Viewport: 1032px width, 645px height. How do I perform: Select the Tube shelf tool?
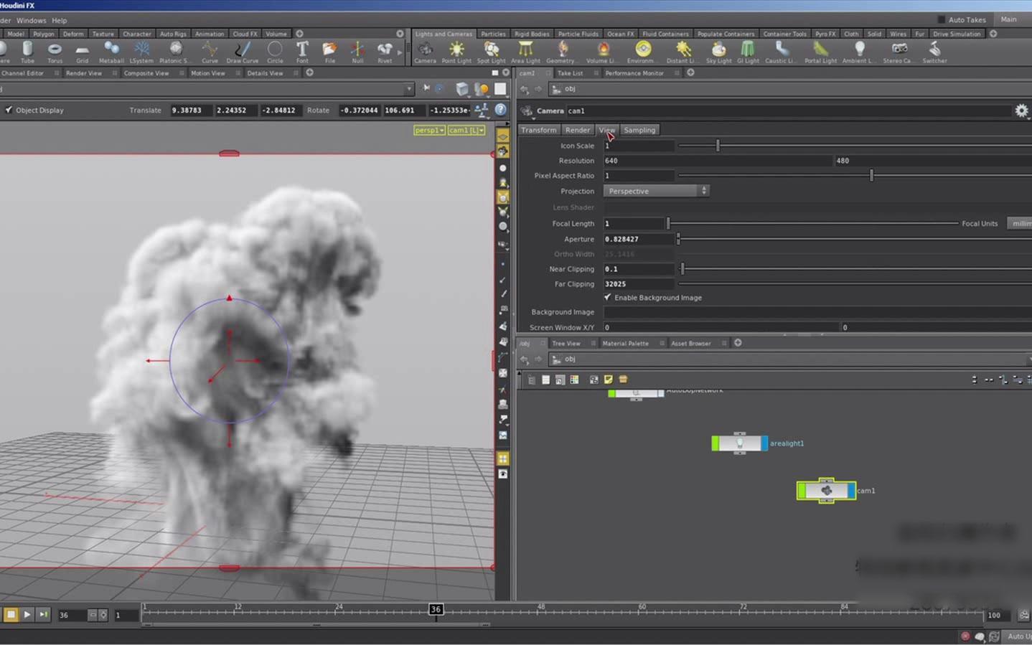27,52
